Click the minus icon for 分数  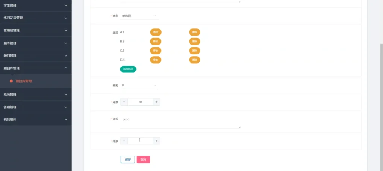click(x=124, y=102)
